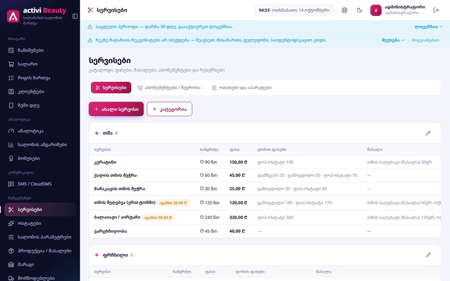Click the date and time display in the header

coord(294,10)
